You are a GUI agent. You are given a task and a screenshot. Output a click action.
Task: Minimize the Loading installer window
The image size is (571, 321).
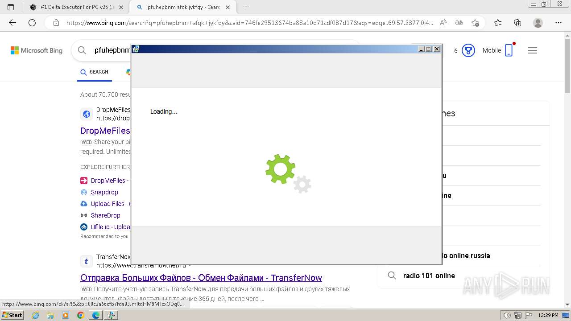421,49
